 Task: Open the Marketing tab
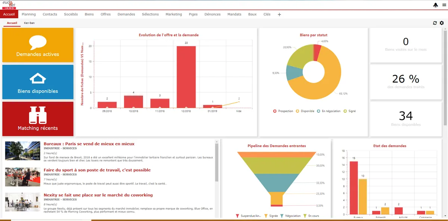pos(174,14)
